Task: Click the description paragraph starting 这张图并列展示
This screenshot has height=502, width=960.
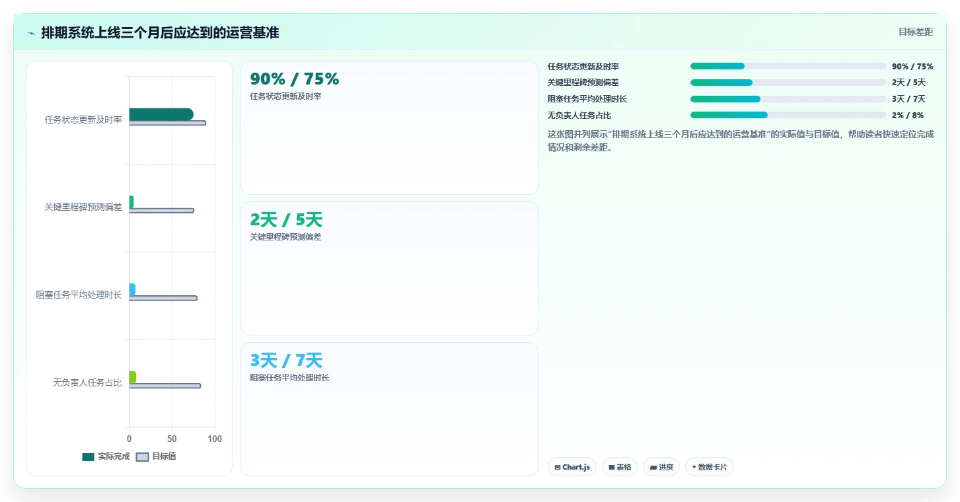Action: pyautogui.click(x=741, y=141)
